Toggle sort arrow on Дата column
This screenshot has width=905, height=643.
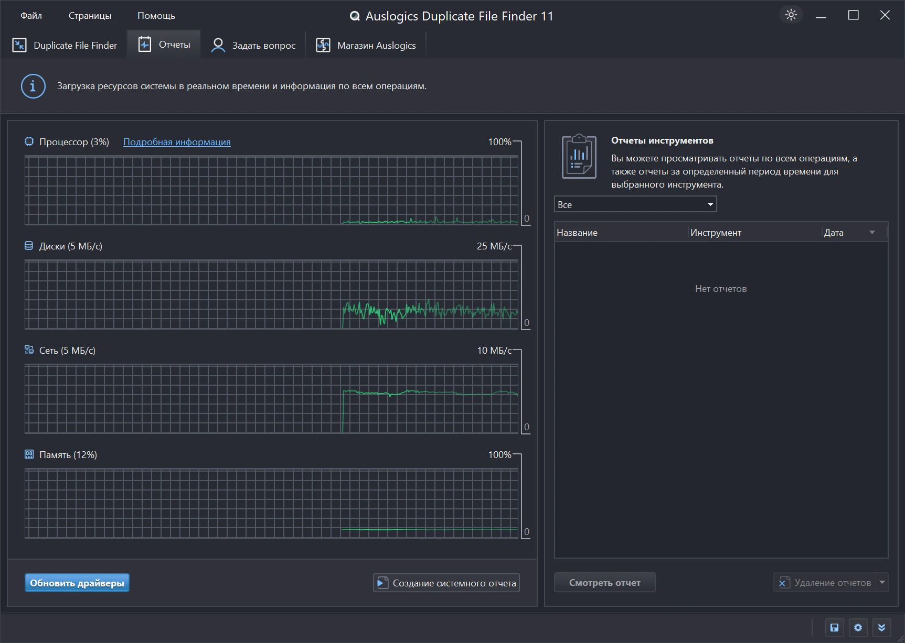coord(872,233)
